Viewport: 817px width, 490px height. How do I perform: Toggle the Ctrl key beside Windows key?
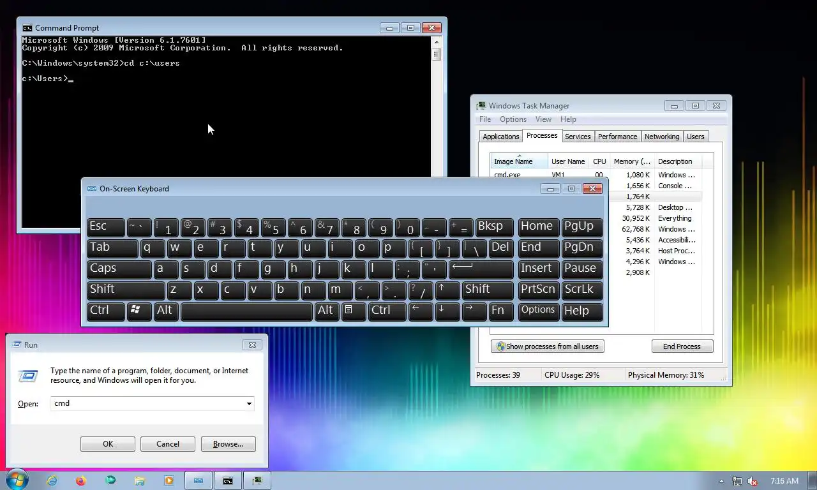pos(105,311)
